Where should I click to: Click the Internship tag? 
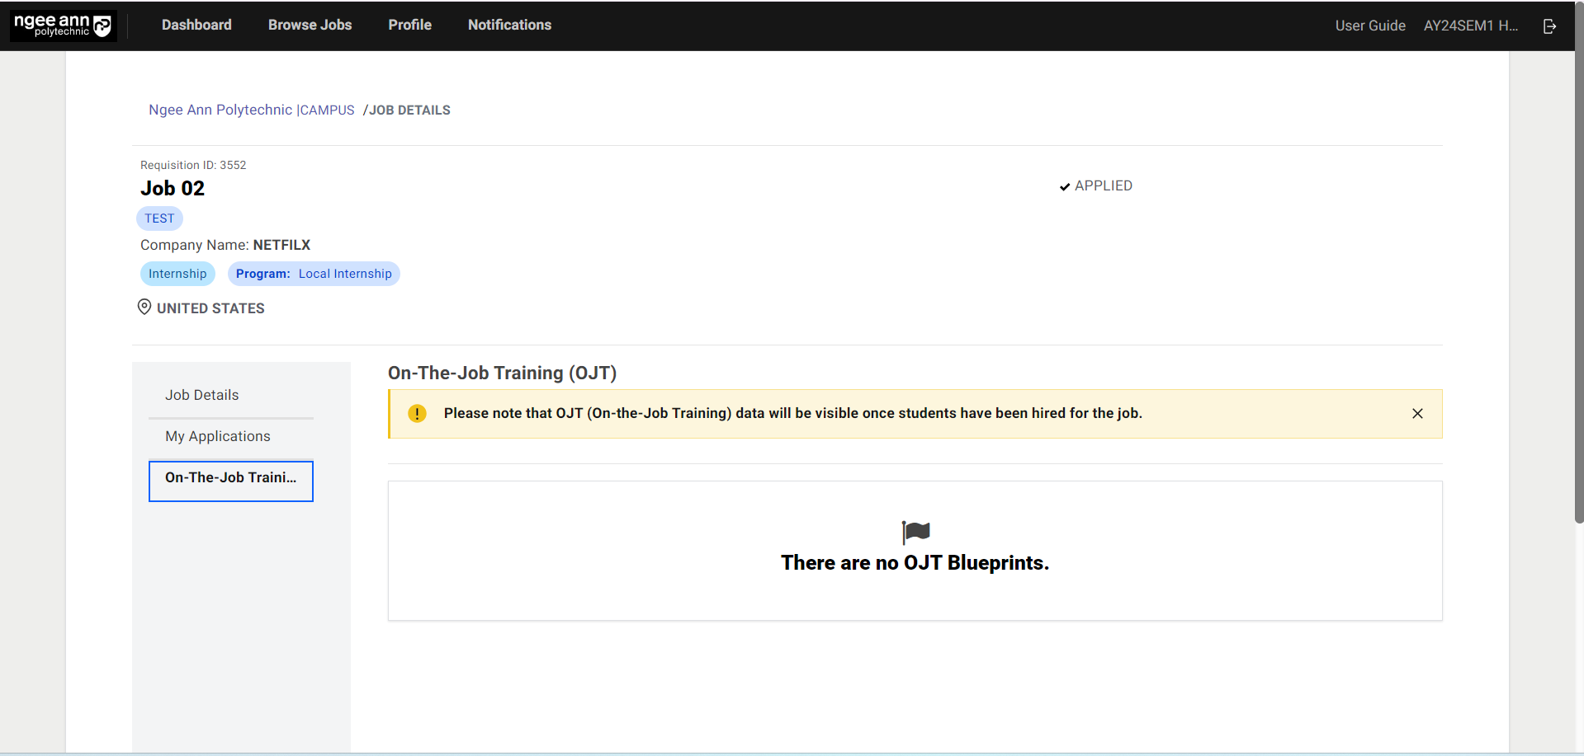point(177,274)
